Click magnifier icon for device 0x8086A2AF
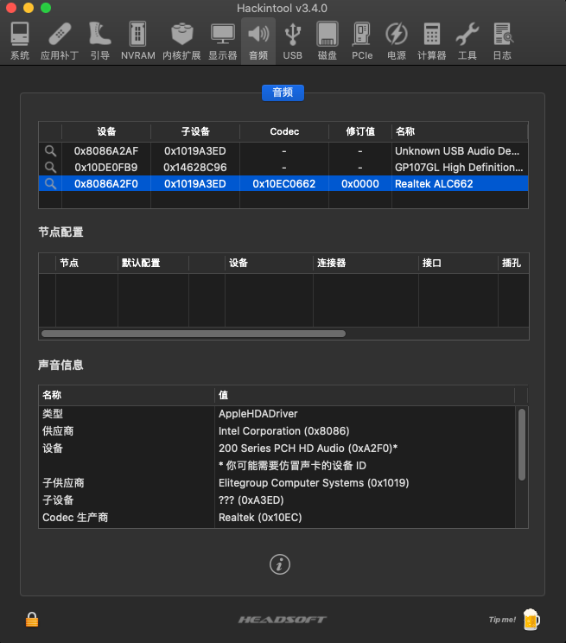Viewport: 566px width, 643px height. click(x=50, y=151)
